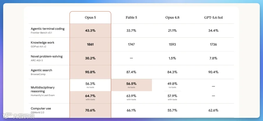Click the Agentic search row label

coord(41,70)
